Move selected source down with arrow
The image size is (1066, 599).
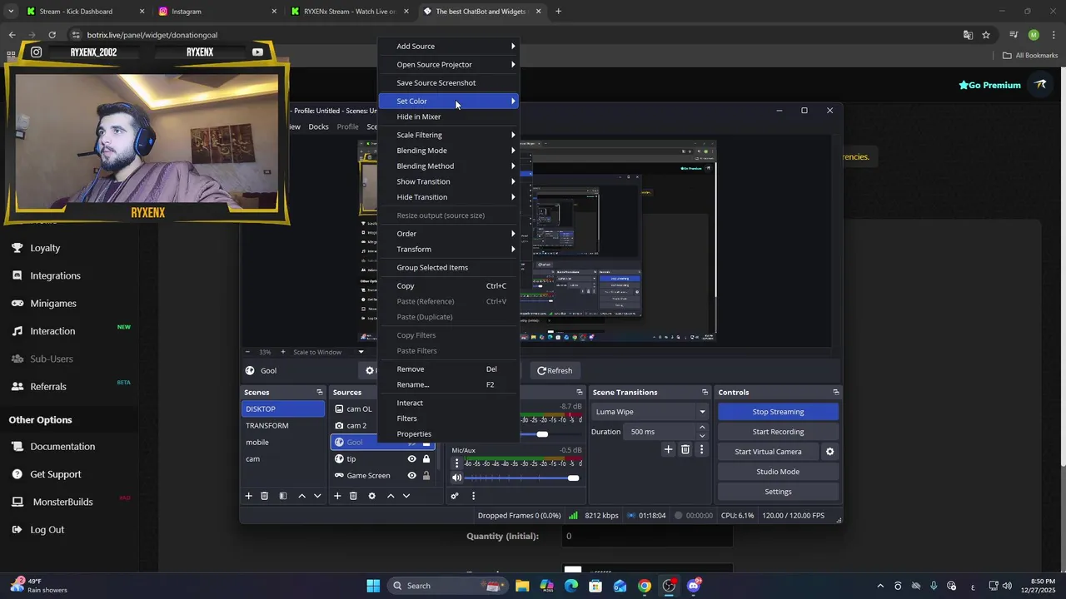coord(406,496)
